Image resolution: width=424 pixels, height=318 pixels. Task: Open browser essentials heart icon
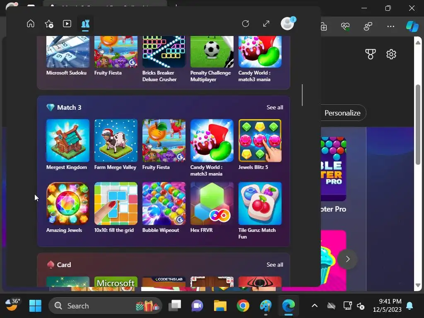tap(345, 26)
